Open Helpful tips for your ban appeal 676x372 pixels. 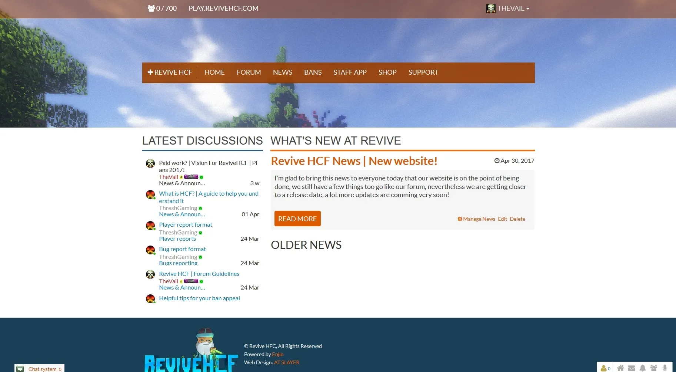point(199,298)
